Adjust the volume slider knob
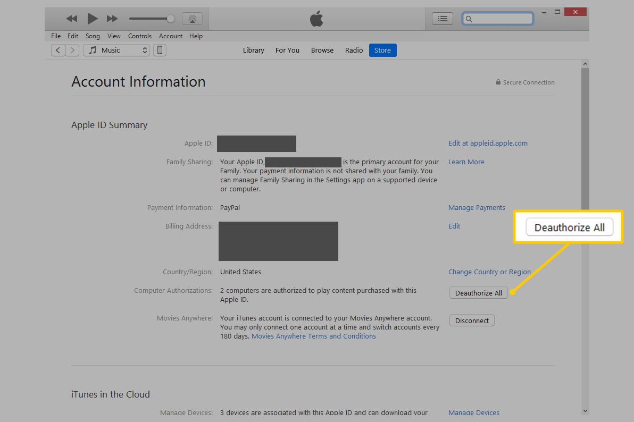634x422 pixels. [170, 19]
